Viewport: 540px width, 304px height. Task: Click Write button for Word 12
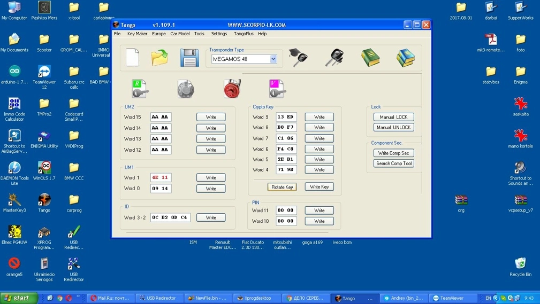coord(211,150)
